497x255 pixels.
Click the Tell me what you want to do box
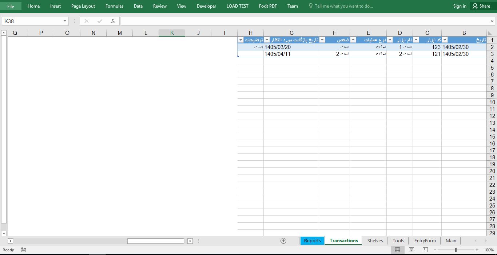pos(341,6)
